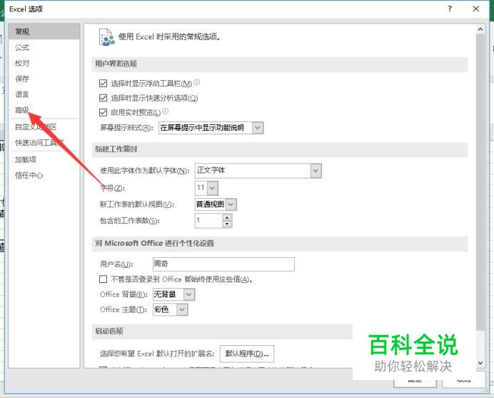The image size is (494, 398).
Task: Click the 用户界面选项 section header text
Action: (x=116, y=64)
